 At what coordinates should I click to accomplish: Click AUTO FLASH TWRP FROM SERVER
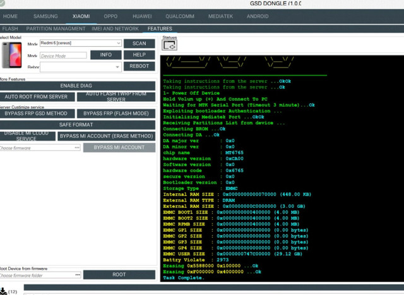[x=116, y=97]
